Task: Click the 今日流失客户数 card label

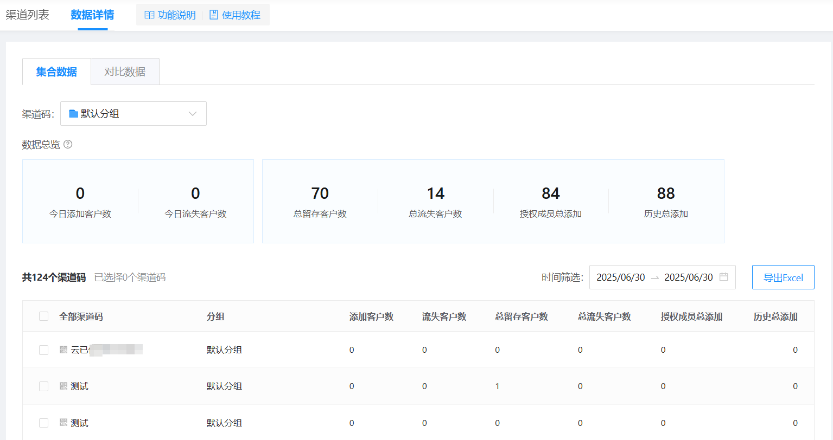Action: [195, 214]
